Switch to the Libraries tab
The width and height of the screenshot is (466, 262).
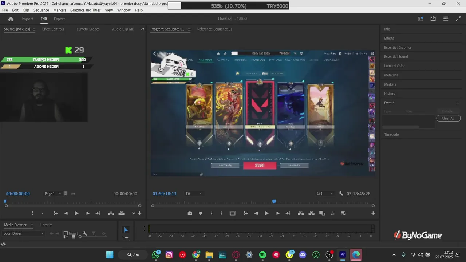46,225
